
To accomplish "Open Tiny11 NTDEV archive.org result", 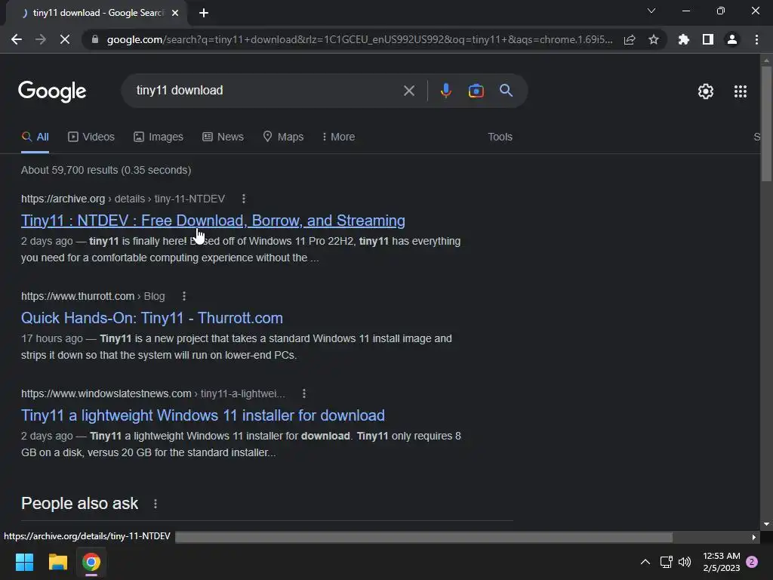I will [x=213, y=221].
